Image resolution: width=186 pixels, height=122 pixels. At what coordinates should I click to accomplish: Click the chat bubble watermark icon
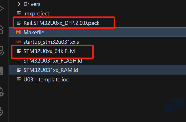173,106
